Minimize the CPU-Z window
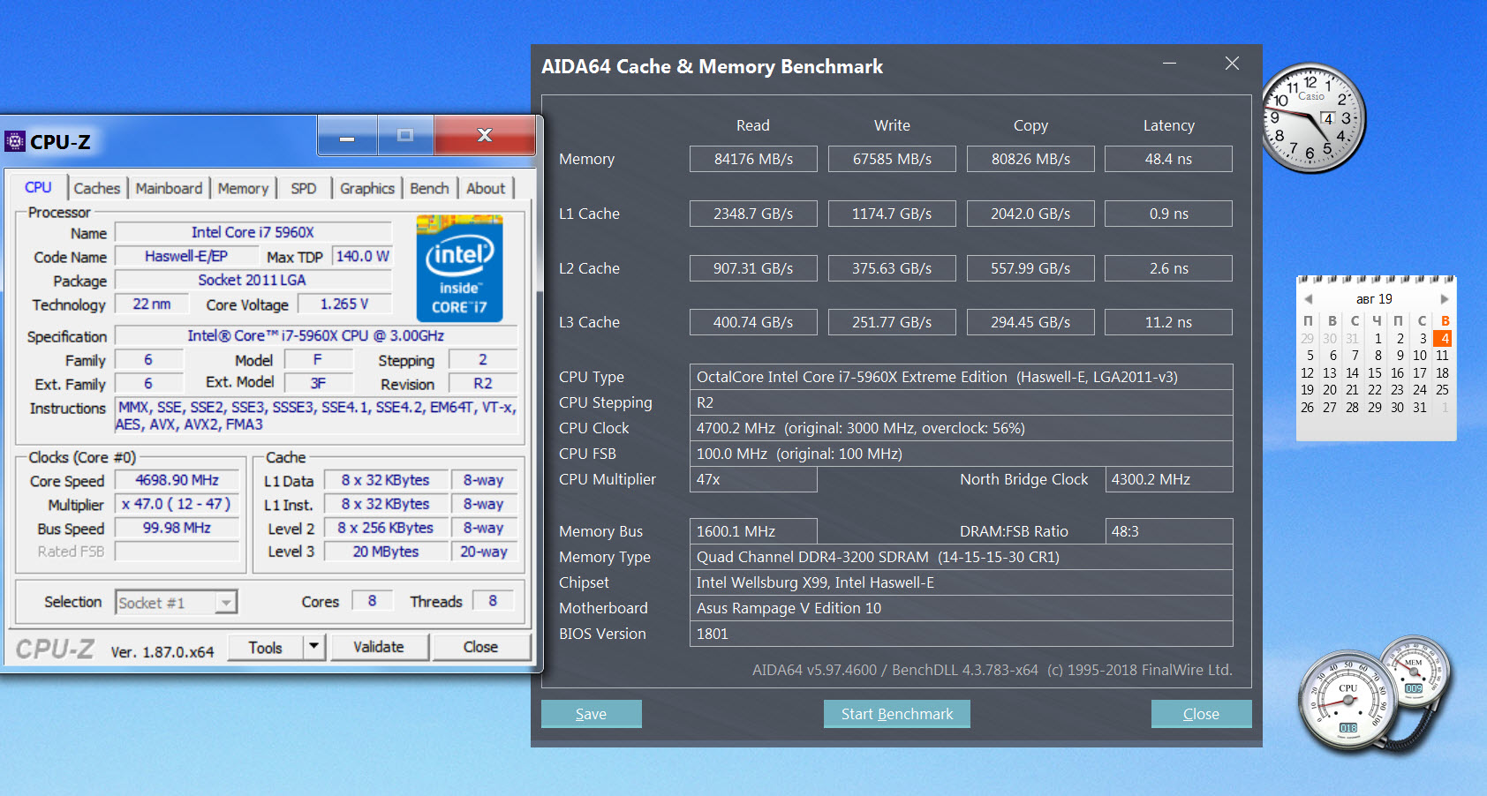This screenshot has height=796, width=1487. point(347,136)
